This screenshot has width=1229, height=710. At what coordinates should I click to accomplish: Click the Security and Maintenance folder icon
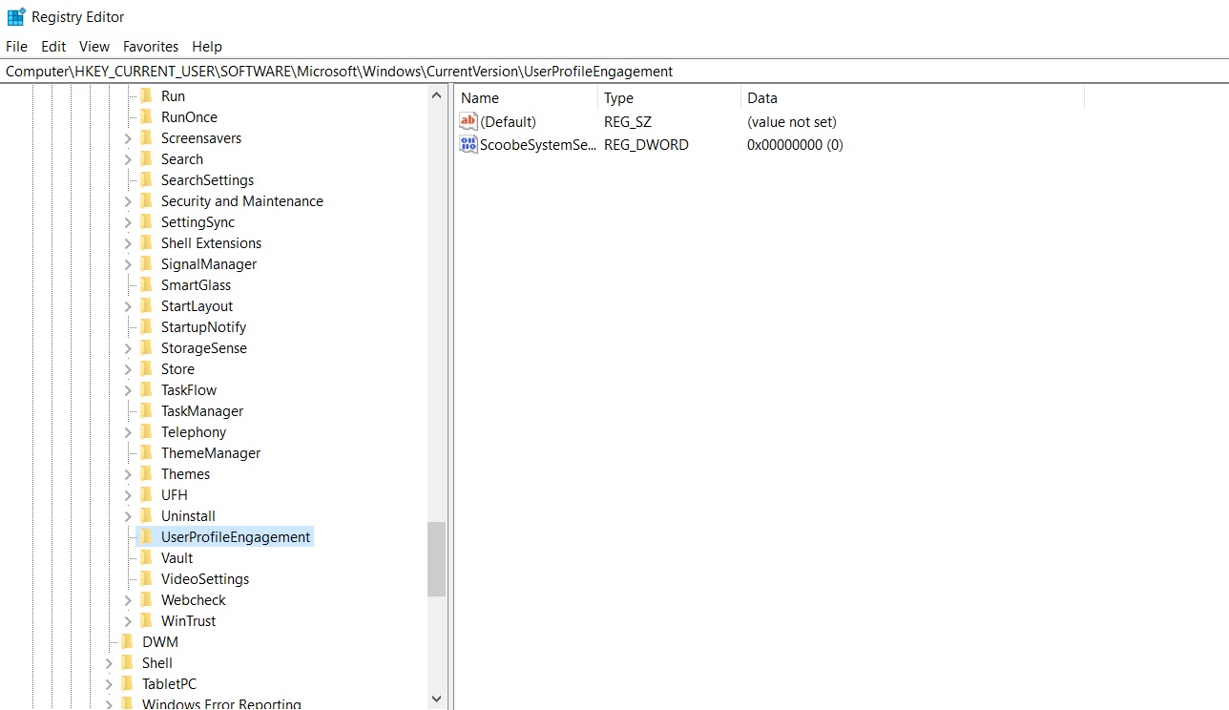(x=146, y=200)
